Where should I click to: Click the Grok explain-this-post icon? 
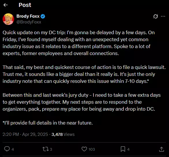tap(156, 16)
